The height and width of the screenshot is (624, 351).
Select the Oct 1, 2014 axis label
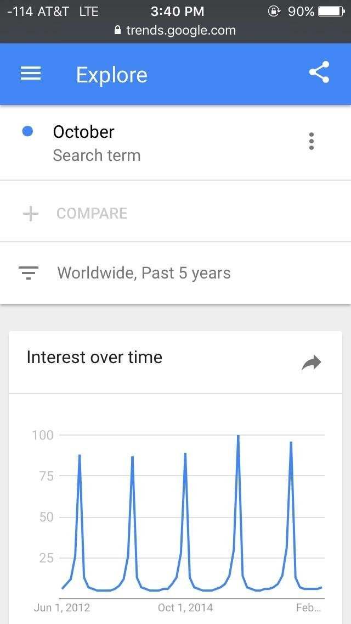(x=185, y=608)
